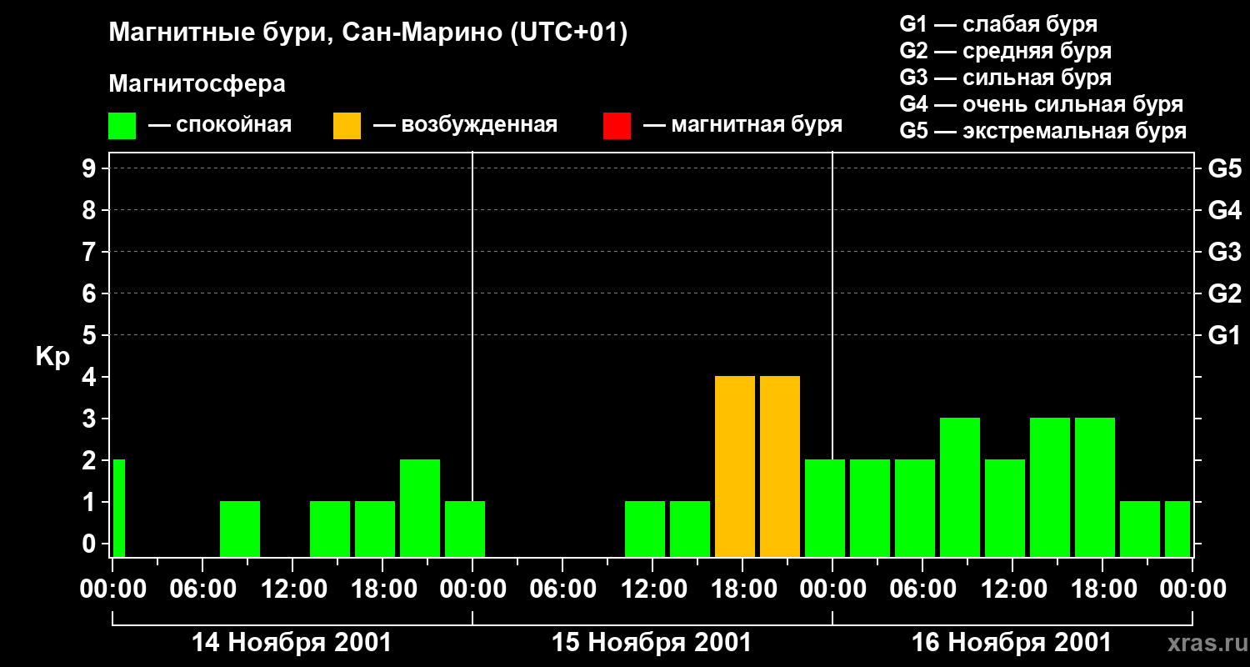Click the 'G4 — очень сильная буря' legend line
Image resolution: width=1250 pixels, height=667 pixels.
click(x=1041, y=104)
